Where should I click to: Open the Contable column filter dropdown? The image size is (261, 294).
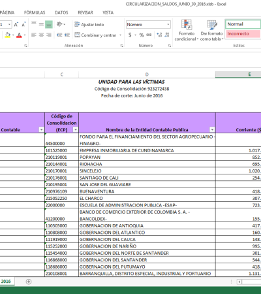(41, 129)
